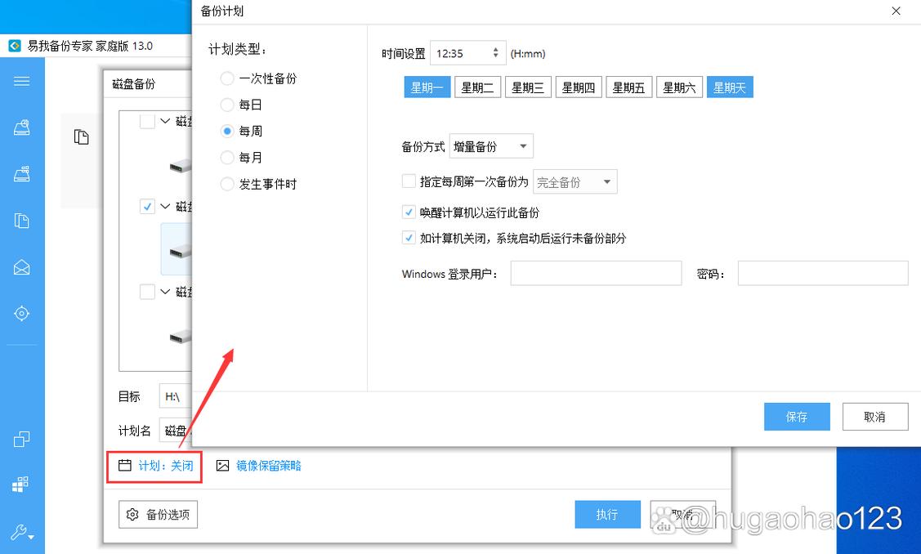Open the clone tool sidebar icon
Viewport: 921px width, 554px height.
pos(22,439)
